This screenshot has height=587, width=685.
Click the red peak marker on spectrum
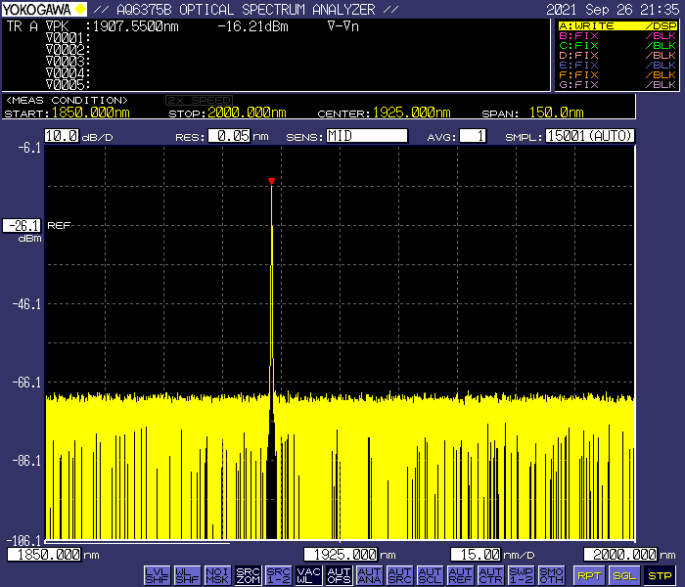tap(271, 181)
